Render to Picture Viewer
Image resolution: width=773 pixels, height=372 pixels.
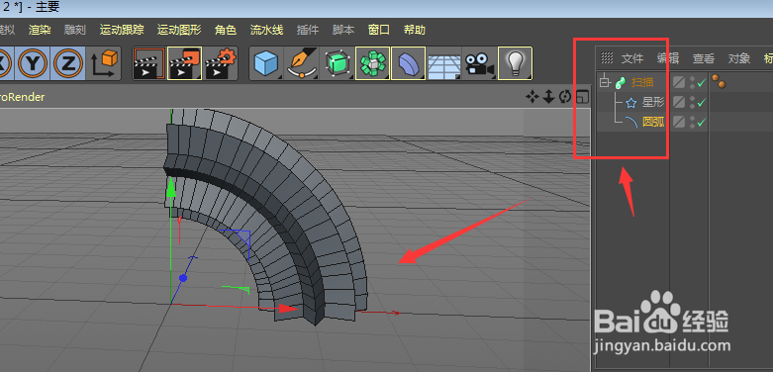click(184, 63)
